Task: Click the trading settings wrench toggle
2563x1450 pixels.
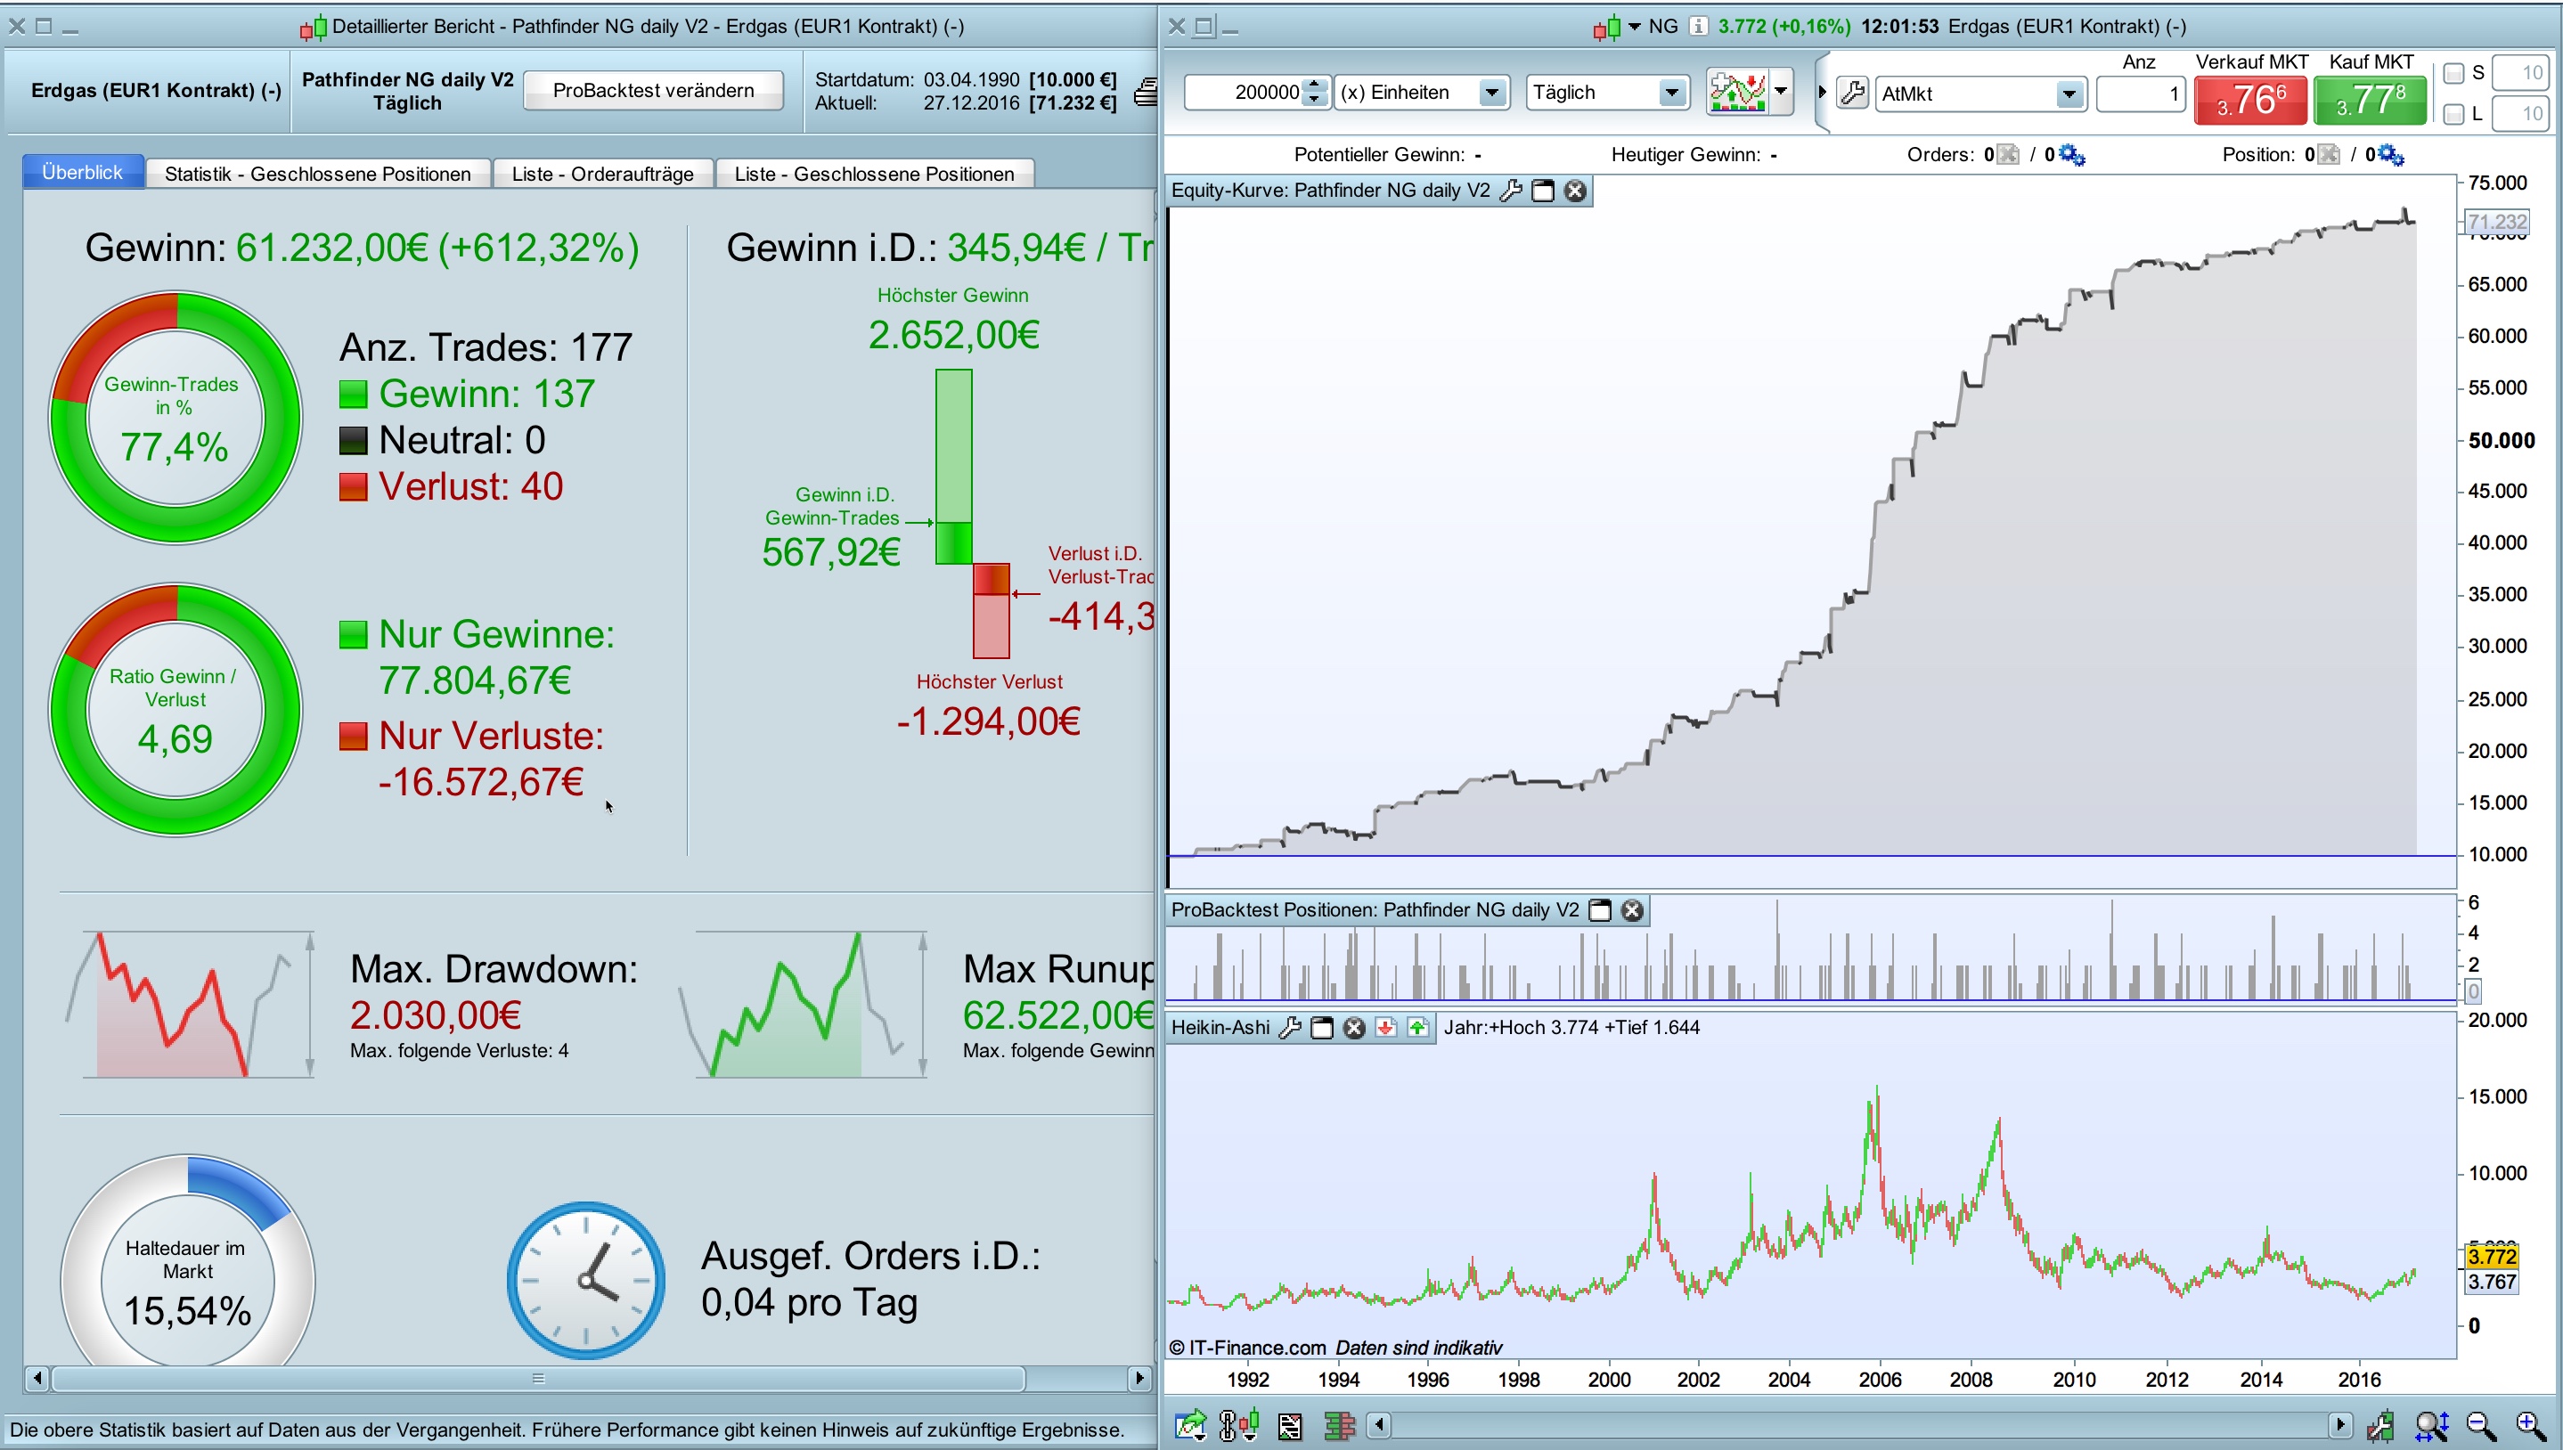Action: [1852, 93]
